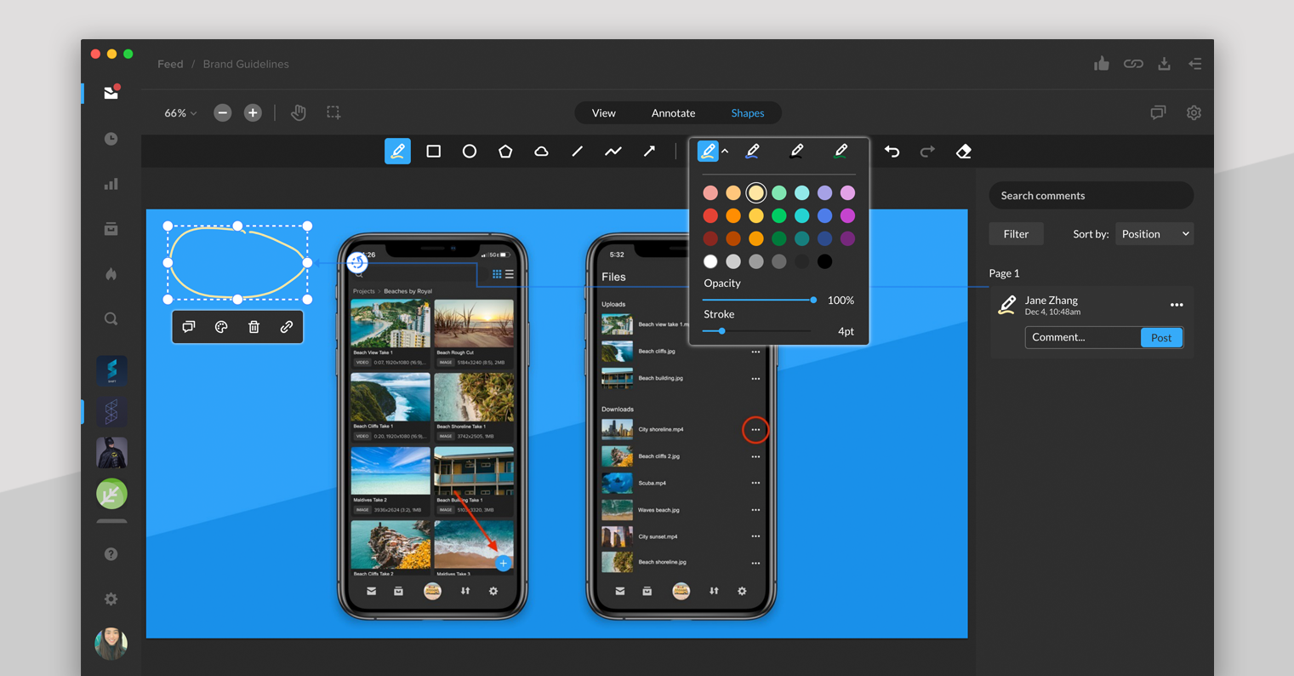The image size is (1294, 676).
Task: Select the polyline zigzag tool
Action: click(x=613, y=152)
